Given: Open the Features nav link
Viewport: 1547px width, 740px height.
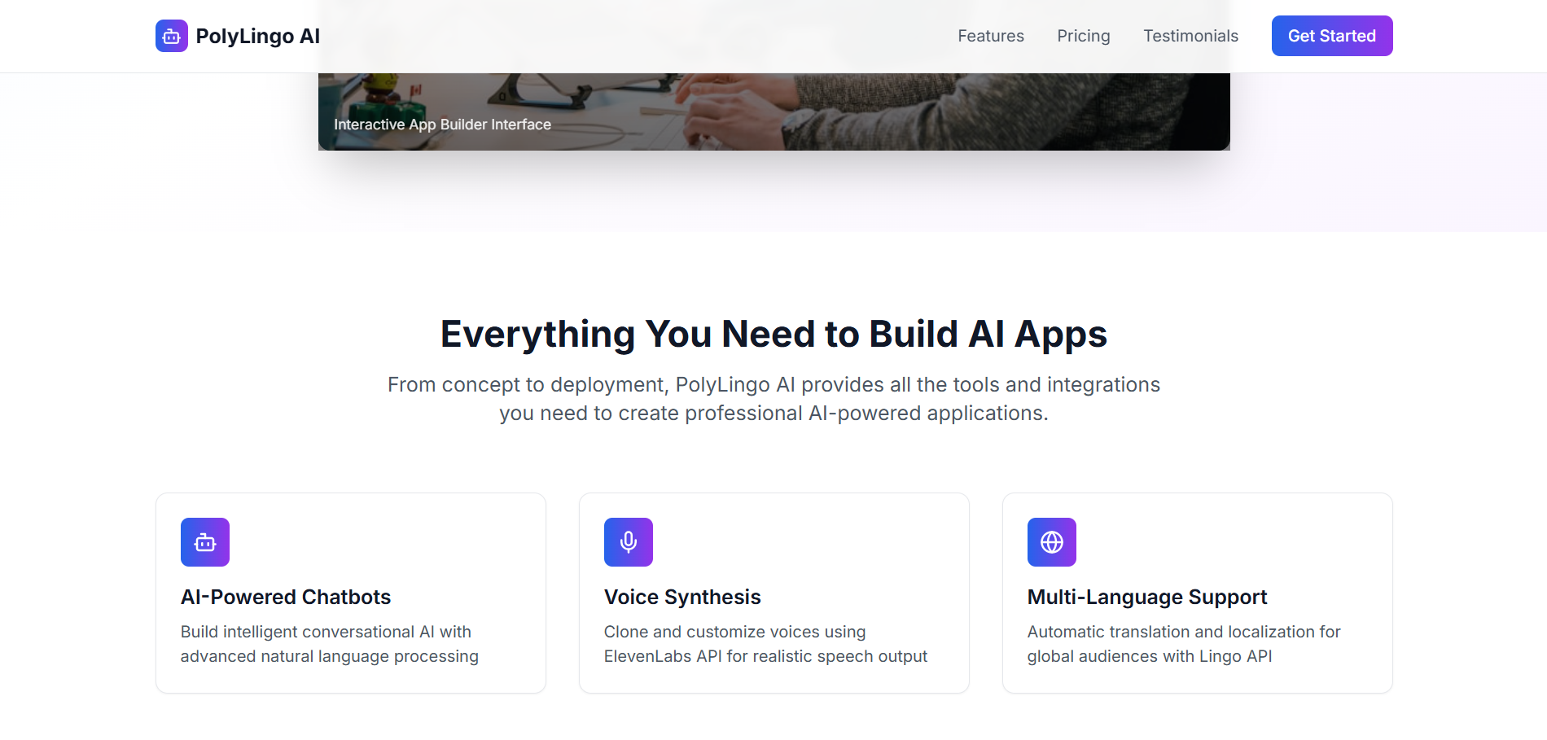Looking at the screenshot, I should [x=991, y=36].
